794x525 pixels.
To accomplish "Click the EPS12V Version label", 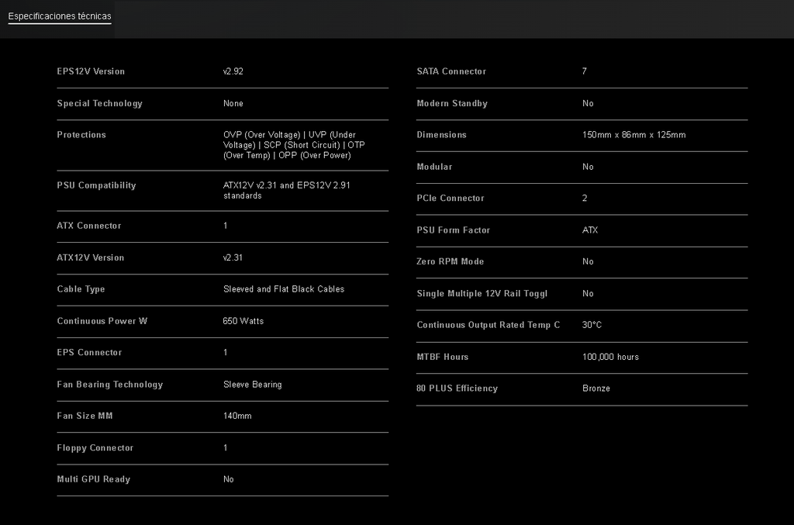I will click(x=91, y=71).
